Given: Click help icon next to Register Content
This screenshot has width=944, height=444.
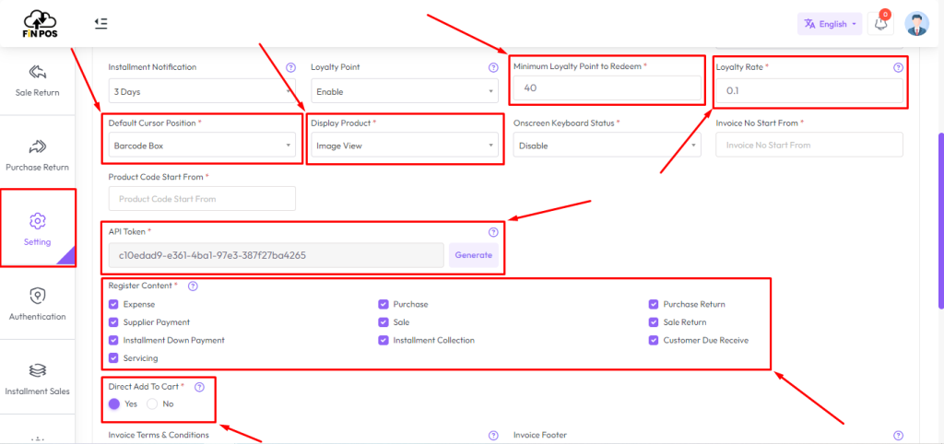Looking at the screenshot, I should point(192,286).
